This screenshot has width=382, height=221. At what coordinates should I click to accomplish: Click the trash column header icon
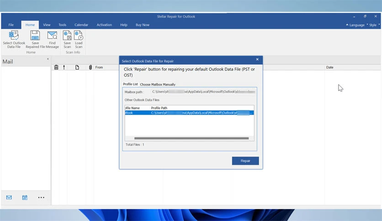(x=56, y=67)
